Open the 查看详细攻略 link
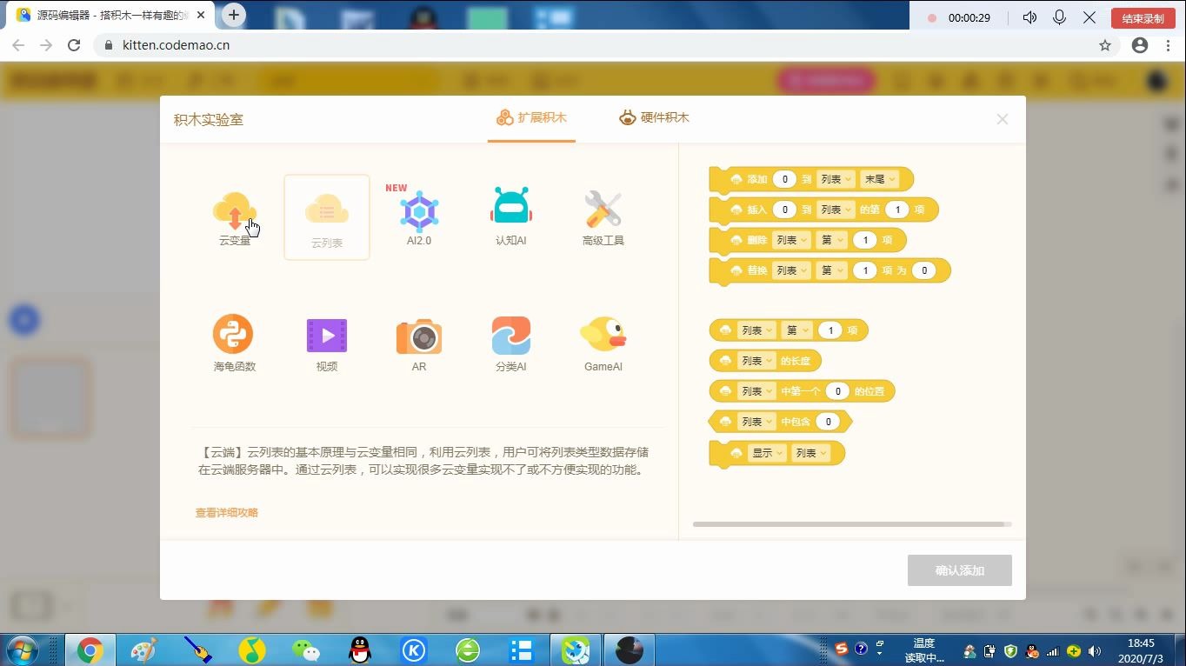This screenshot has height=666, width=1186. (227, 513)
